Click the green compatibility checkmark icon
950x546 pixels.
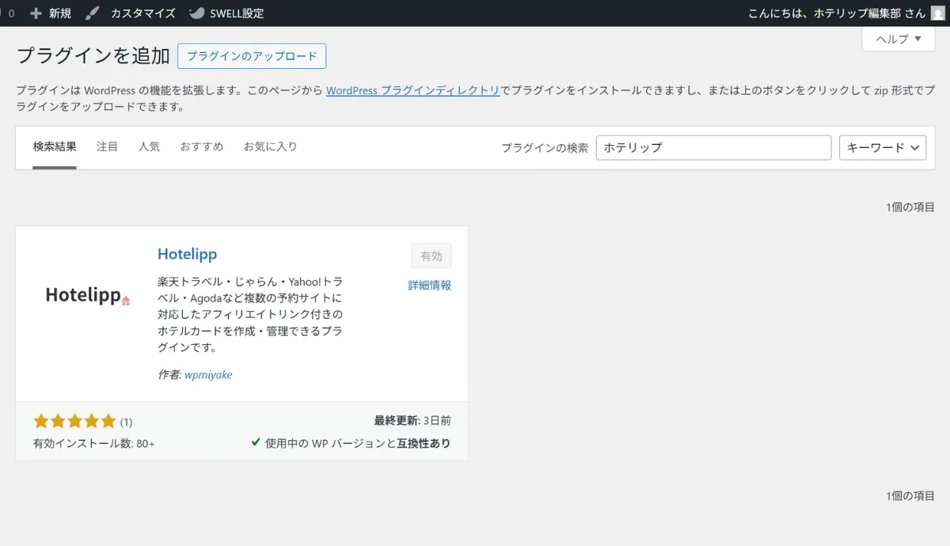[256, 442]
